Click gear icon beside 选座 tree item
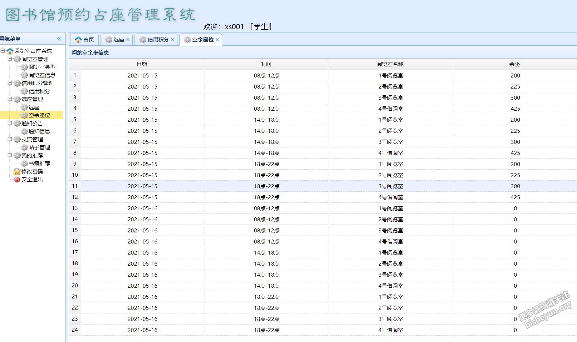The image size is (577, 342). (24, 107)
